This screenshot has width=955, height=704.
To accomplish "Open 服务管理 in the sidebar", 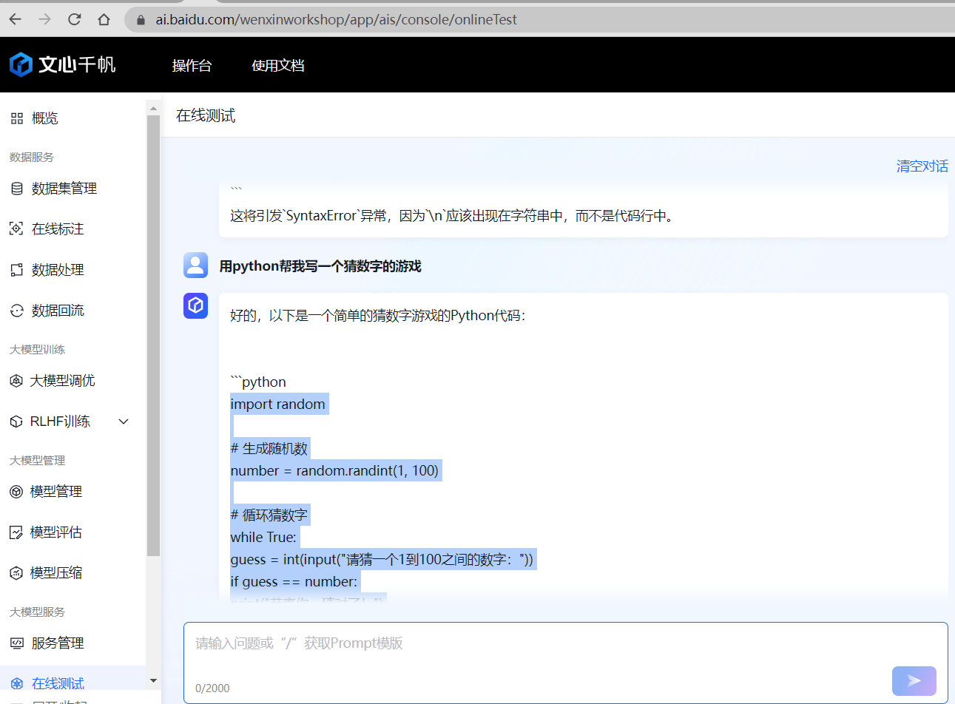I will (58, 643).
